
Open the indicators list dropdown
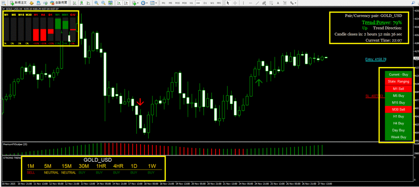[135, 3]
